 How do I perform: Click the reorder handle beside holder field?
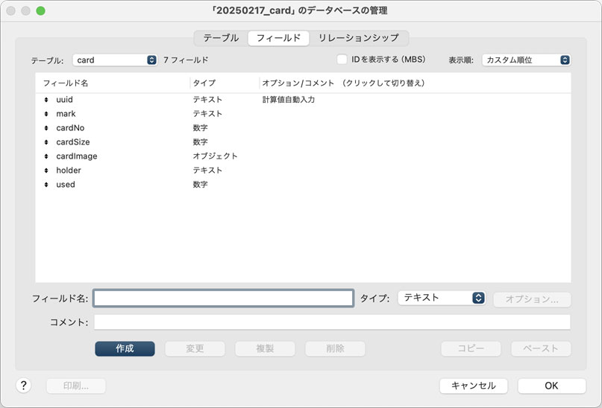46,170
